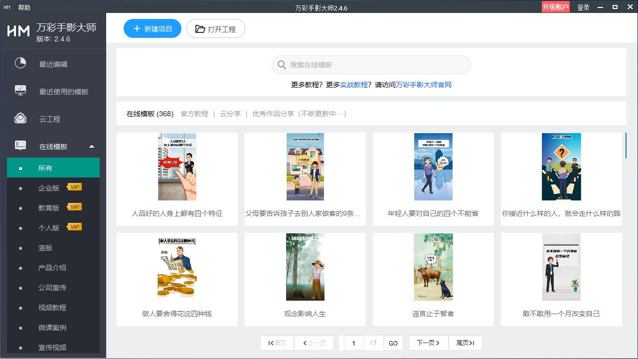Click the magnifier icon in search bar

[282, 65]
